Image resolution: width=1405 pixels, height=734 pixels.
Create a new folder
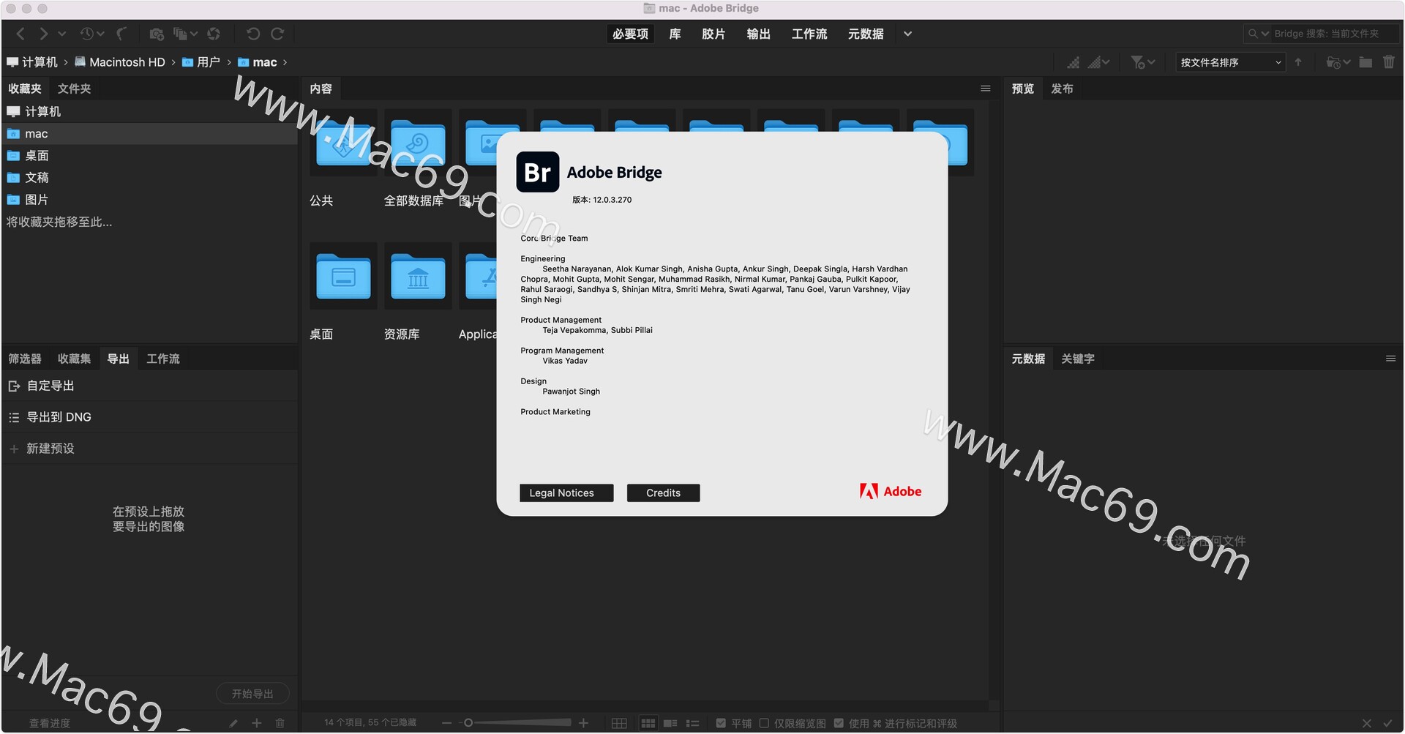point(1365,62)
